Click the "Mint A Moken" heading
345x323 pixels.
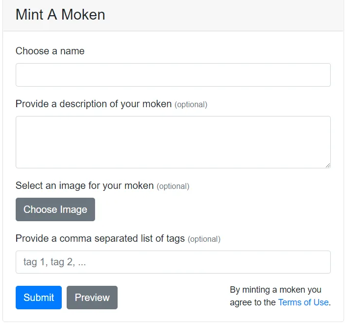pos(60,15)
